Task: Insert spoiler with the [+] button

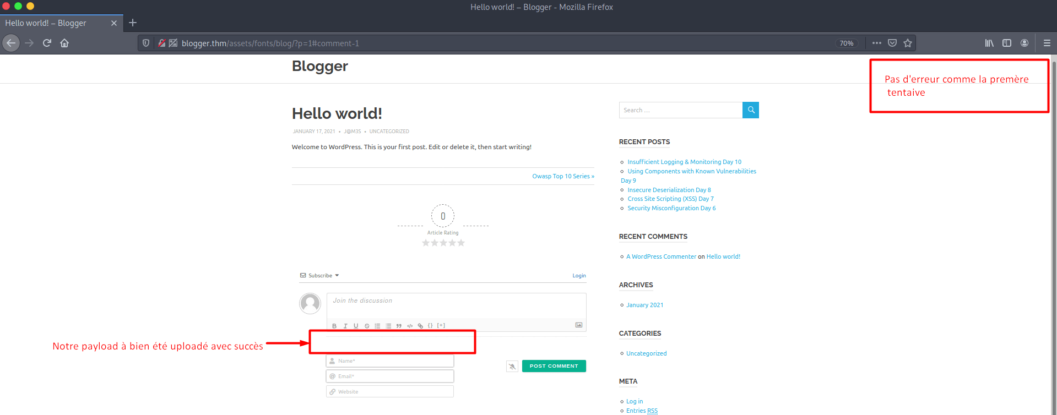Action: point(441,326)
